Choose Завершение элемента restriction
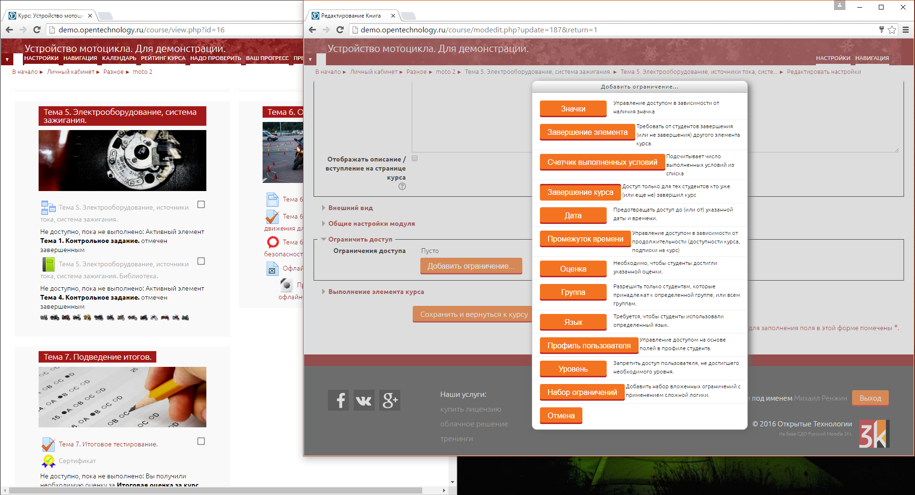Screen dimensions: 915x495 (587, 132)
